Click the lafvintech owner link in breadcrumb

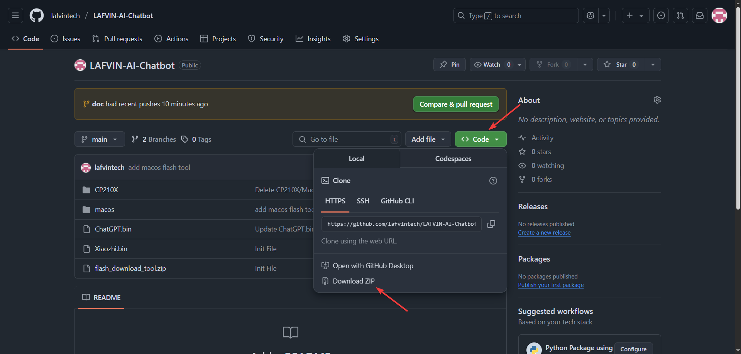click(x=66, y=16)
